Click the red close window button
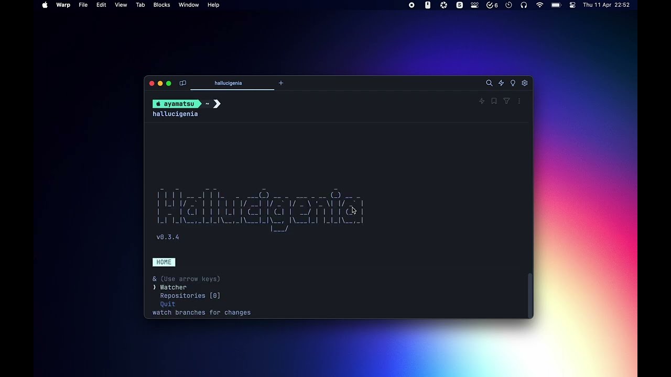The width and height of the screenshot is (671, 377). (x=152, y=83)
